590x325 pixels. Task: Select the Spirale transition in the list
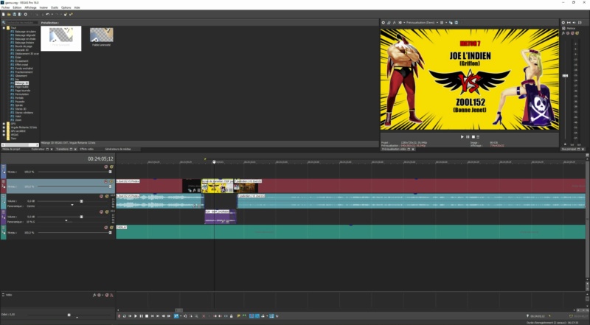coord(19,105)
